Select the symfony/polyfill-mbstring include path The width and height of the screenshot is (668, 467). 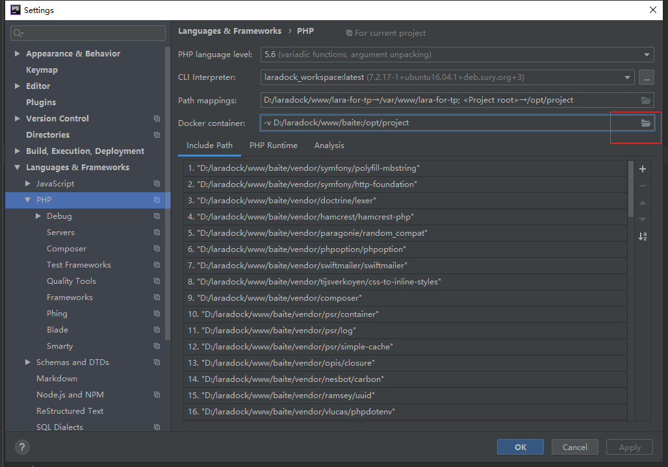tap(405, 168)
